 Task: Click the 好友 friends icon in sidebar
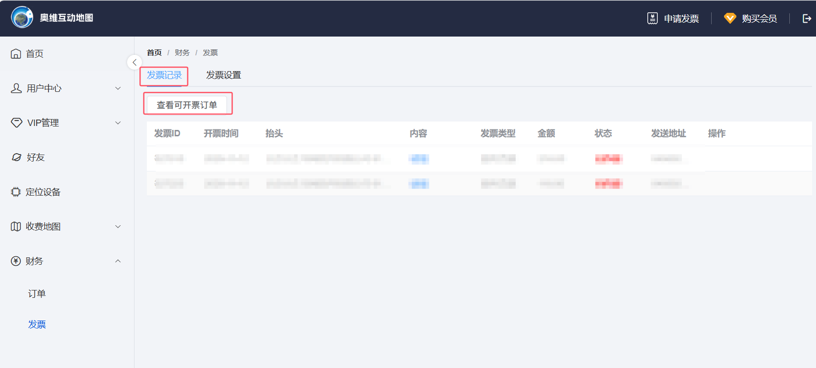pyautogui.click(x=16, y=157)
